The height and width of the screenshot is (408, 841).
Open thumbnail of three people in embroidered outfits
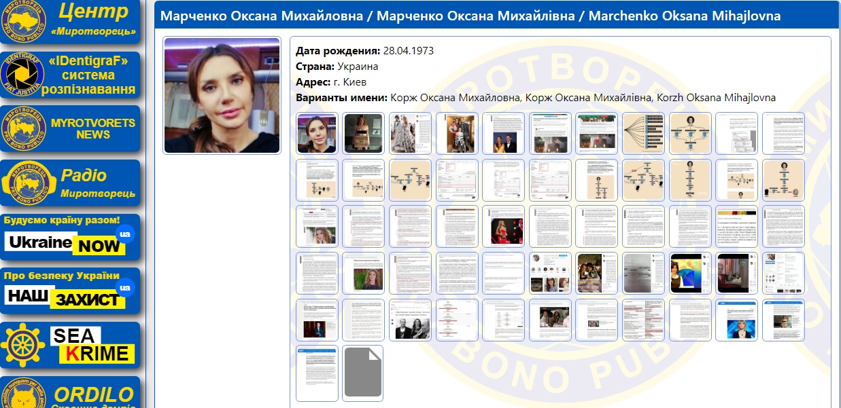point(457,133)
